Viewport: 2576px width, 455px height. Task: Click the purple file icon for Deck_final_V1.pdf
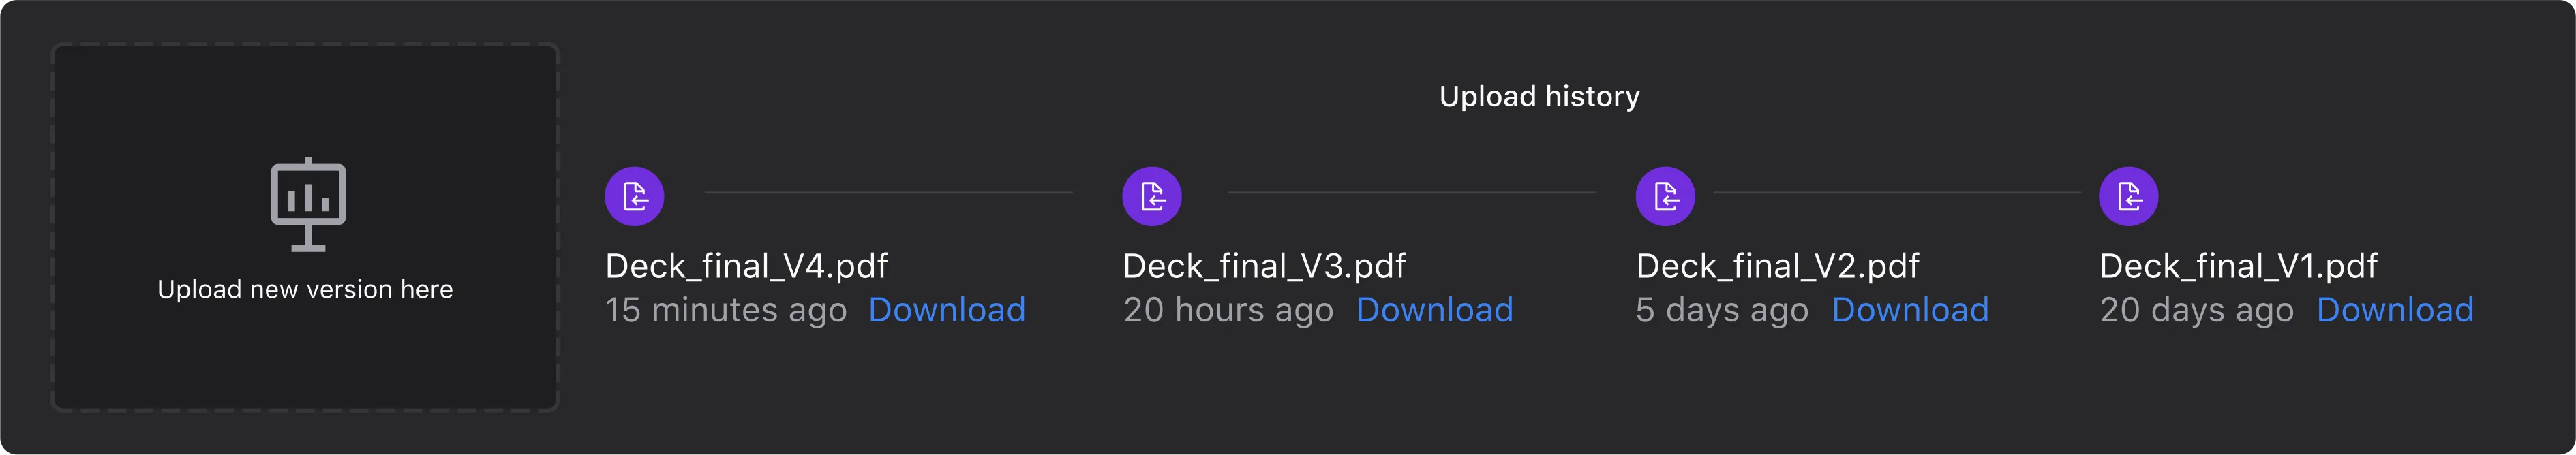(2128, 196)
